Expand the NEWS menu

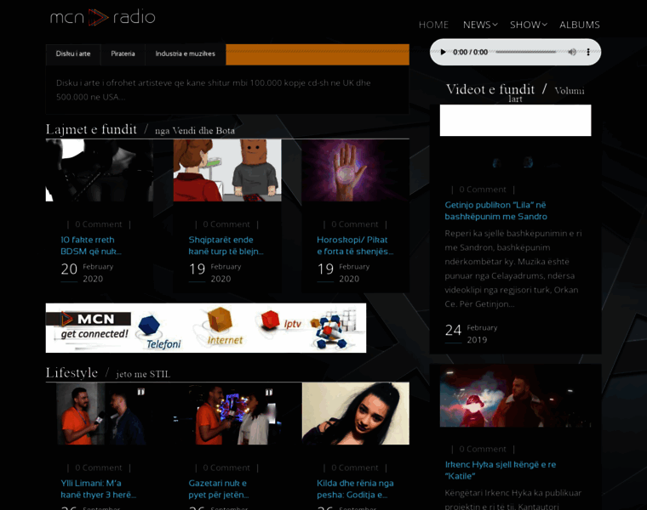480,25
